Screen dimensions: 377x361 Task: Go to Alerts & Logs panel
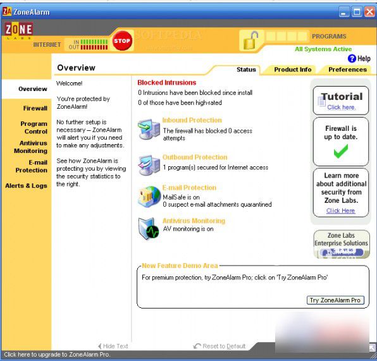[26, 185]
